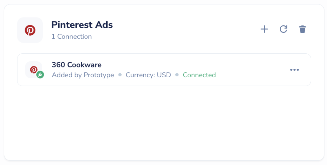
Task: Open the 360 Cookware three-dot menu
Action: 294,70
